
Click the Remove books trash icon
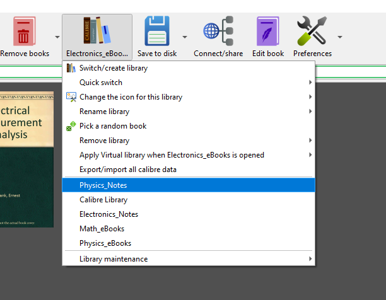tap(24, 32)
